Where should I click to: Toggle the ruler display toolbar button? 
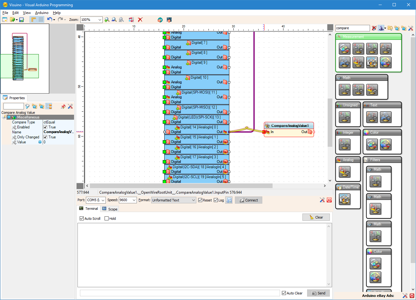pos(33,20)
